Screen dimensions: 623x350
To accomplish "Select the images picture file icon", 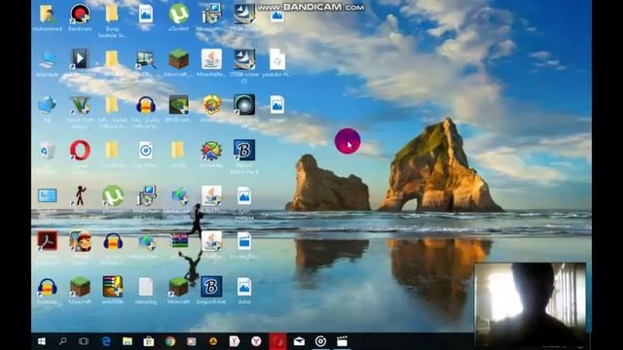I will point(276,105).
